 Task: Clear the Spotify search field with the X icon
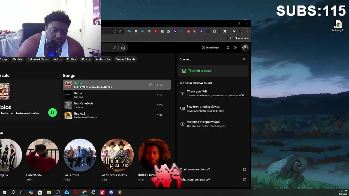click(x=114, y=48)
